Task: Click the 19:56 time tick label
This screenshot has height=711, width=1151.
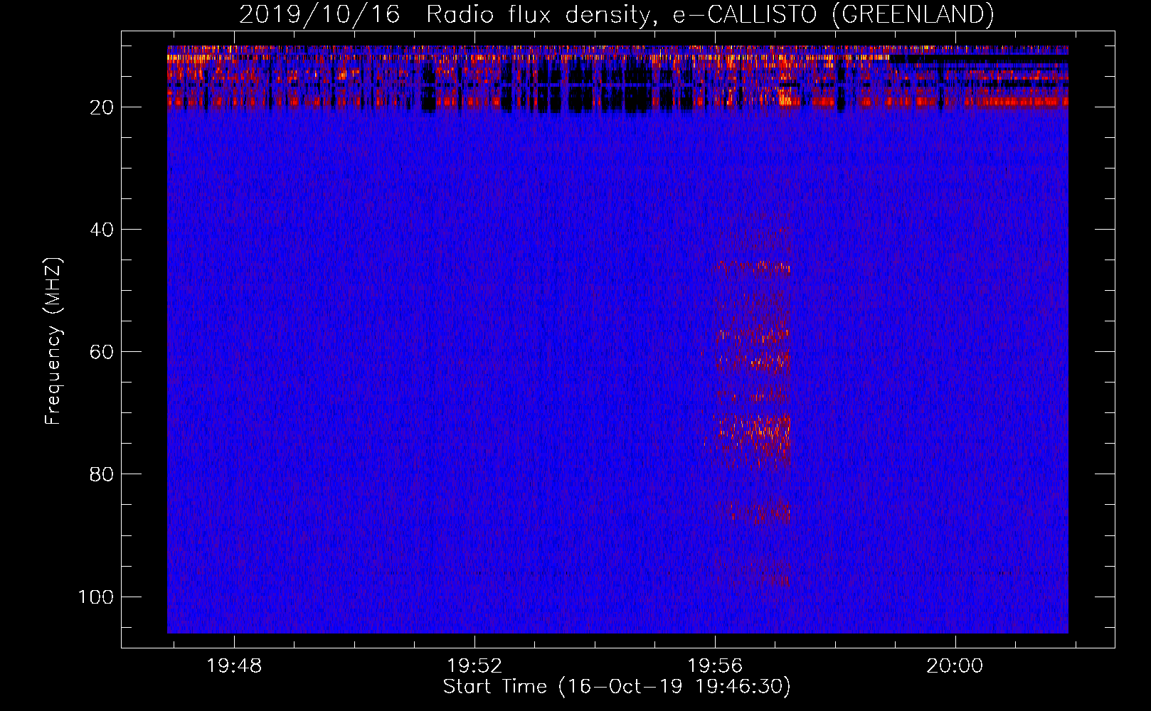Action: pyautogui.click(x=715, y=665)
